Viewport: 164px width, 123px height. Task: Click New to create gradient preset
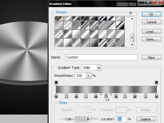pos(151,57)
